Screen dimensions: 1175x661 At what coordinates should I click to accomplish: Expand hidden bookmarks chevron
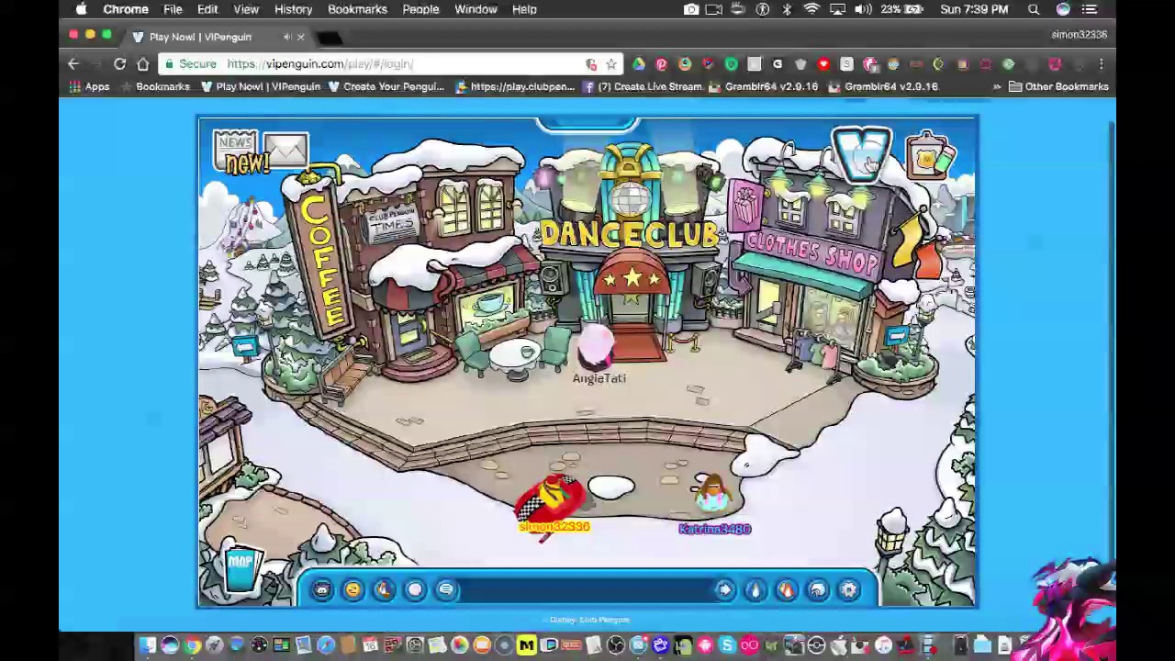click(997, 86)
